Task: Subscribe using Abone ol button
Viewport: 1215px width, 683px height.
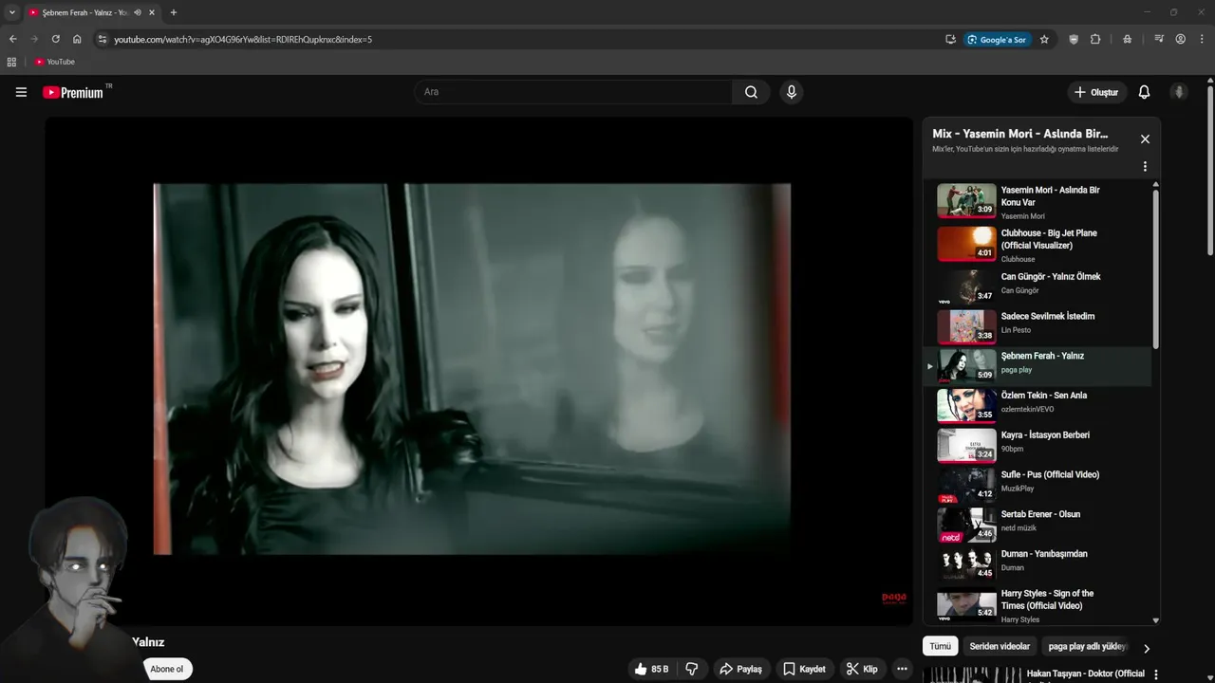Action: point(167,669)
